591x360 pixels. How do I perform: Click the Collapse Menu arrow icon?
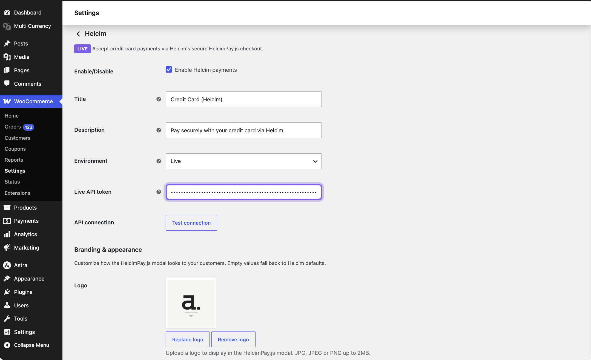coord(7,345)
